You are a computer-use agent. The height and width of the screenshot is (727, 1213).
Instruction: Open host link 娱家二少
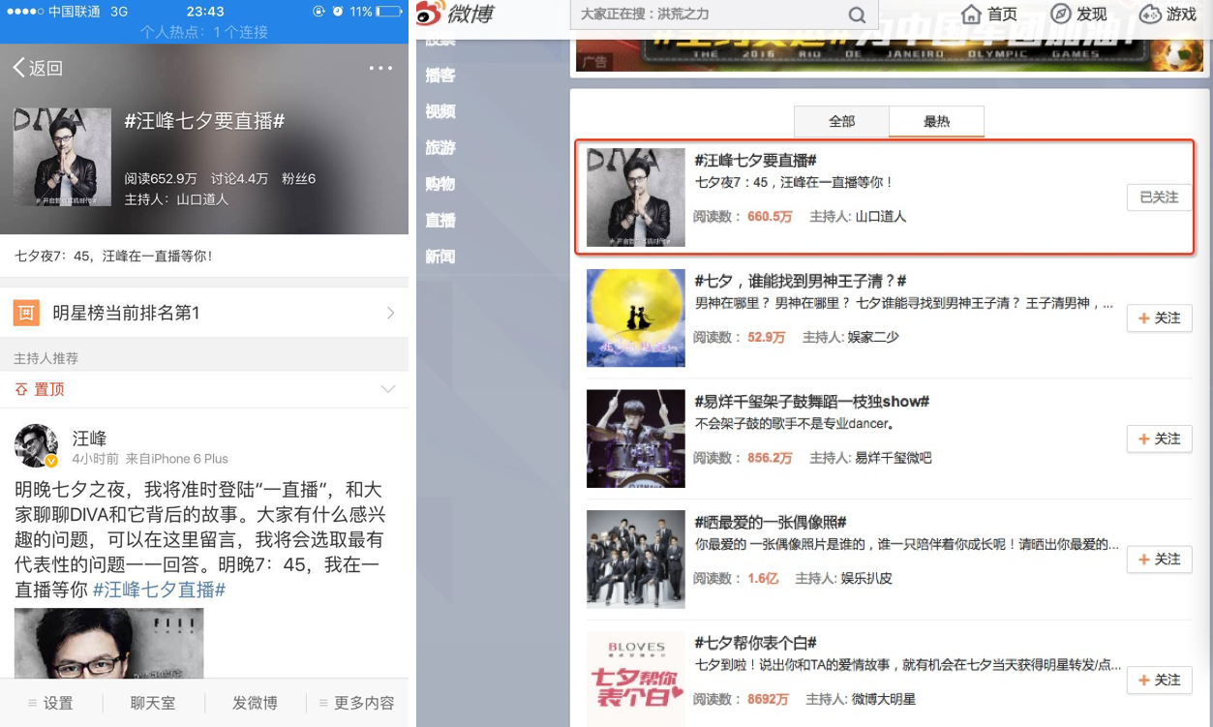873,337
